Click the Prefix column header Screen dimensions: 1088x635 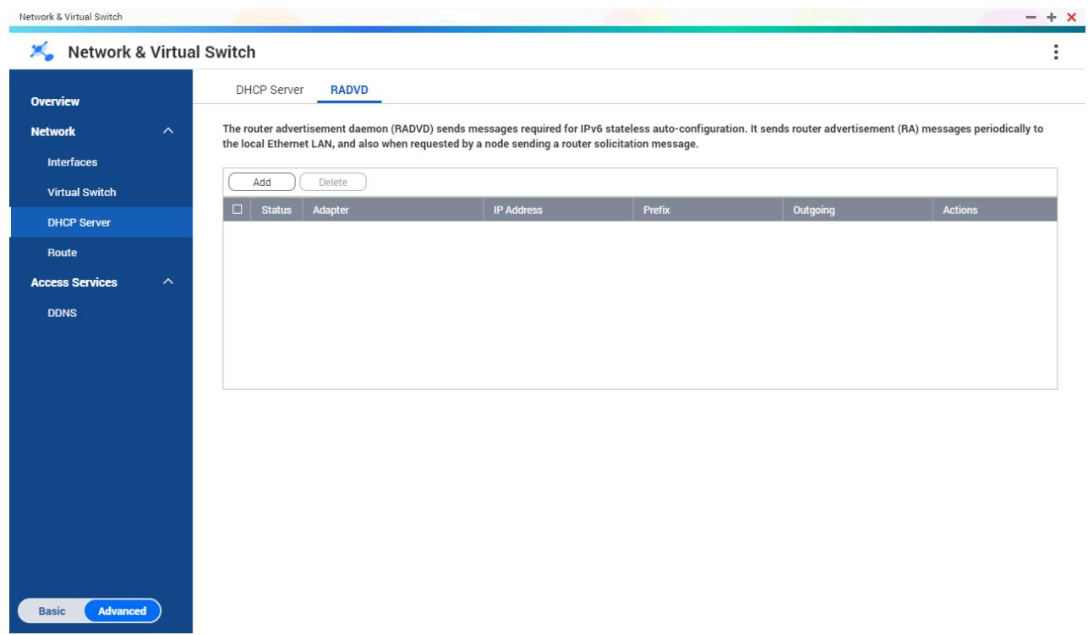tap(708, 209)
